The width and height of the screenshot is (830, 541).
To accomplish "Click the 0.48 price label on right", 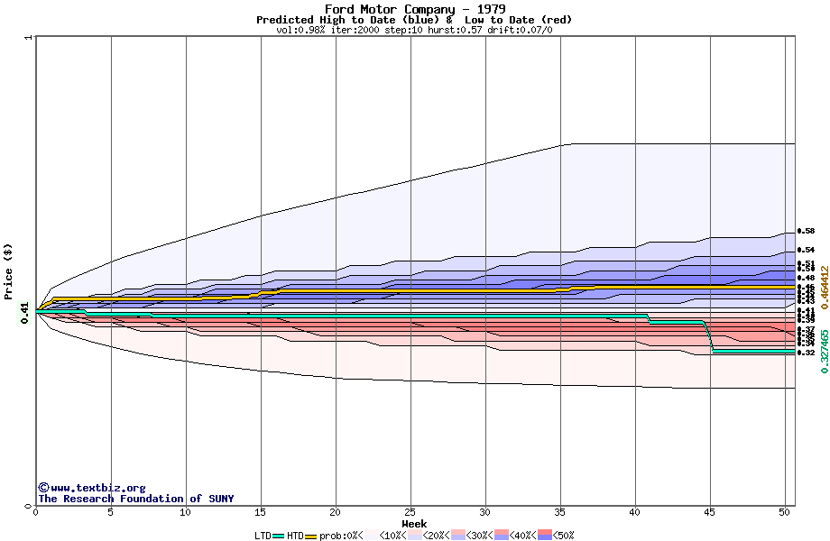I will click(806, 278).
